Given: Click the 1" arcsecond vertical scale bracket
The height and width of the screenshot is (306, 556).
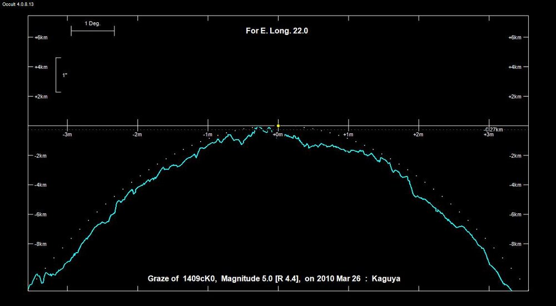Looking at the screenshot, I should [x=58, y=74].
